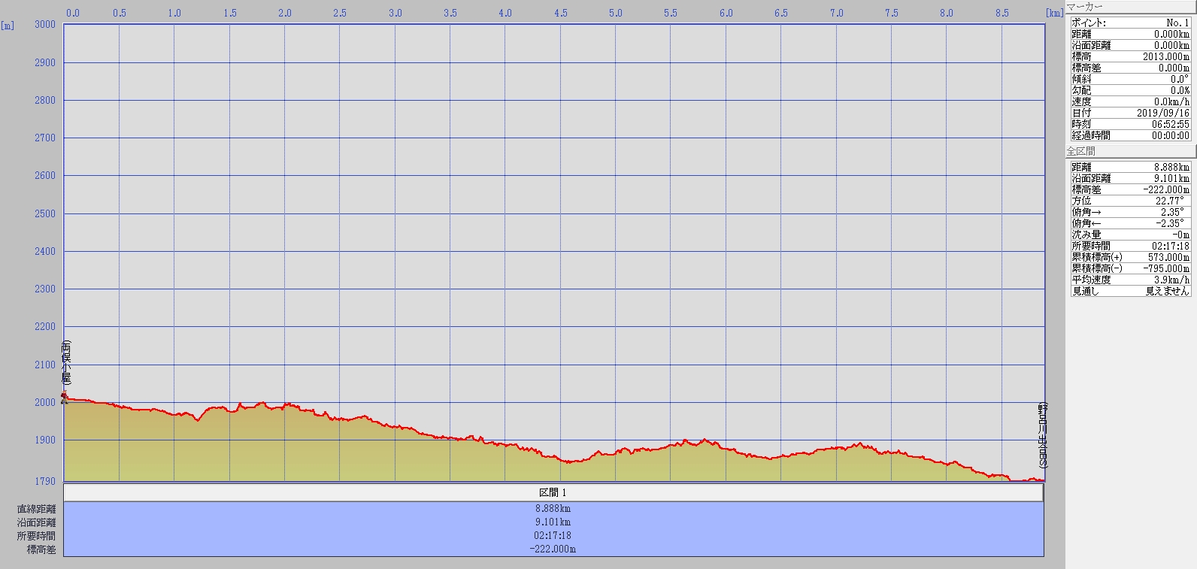
Task: Click the 9.101km surface distance in section summary
Action: tap(553, 522)
